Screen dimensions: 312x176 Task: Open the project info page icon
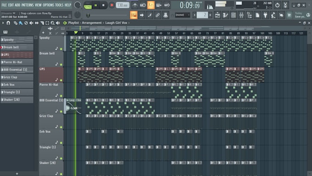tap(257, 15)
